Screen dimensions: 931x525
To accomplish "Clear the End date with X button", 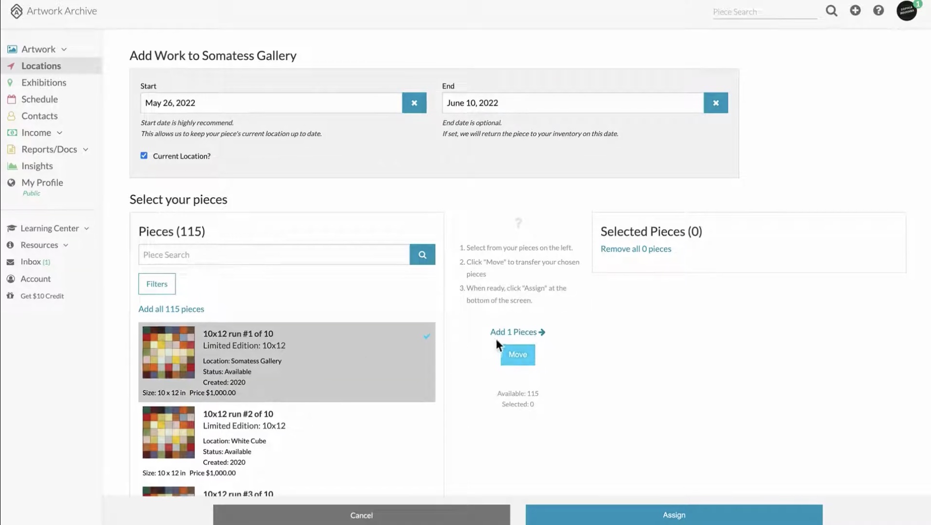I will point(716,103).
